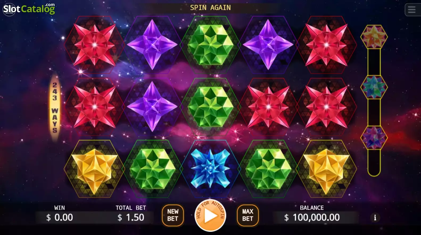Click the MAX BET button
Image resolution: width=421 pixels, height=235 pixels.
click(247, 215)
